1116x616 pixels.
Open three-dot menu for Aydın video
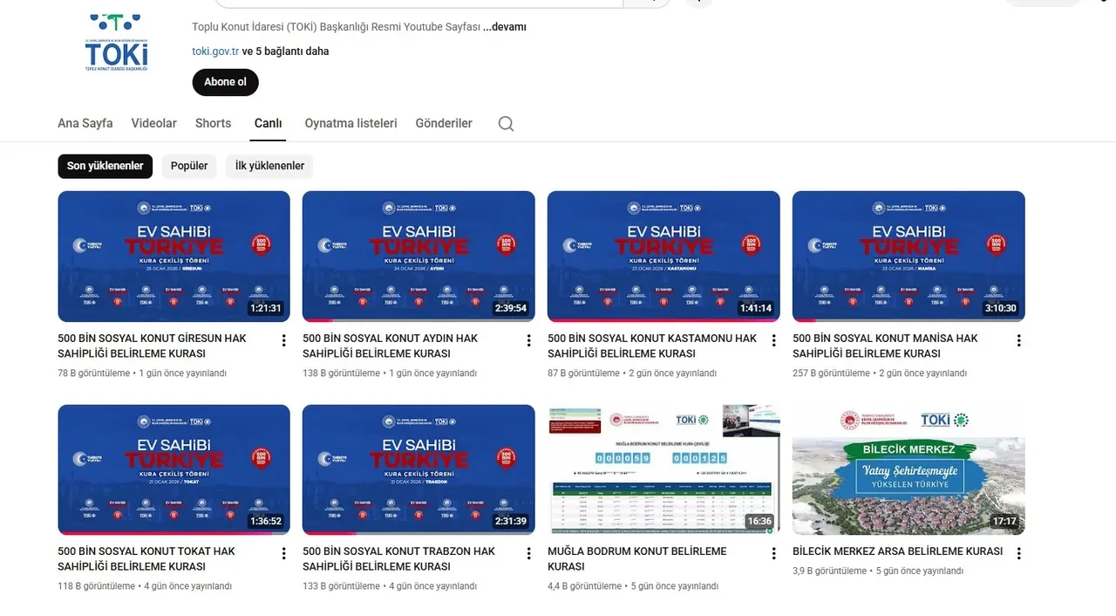[x=528, y=340]
